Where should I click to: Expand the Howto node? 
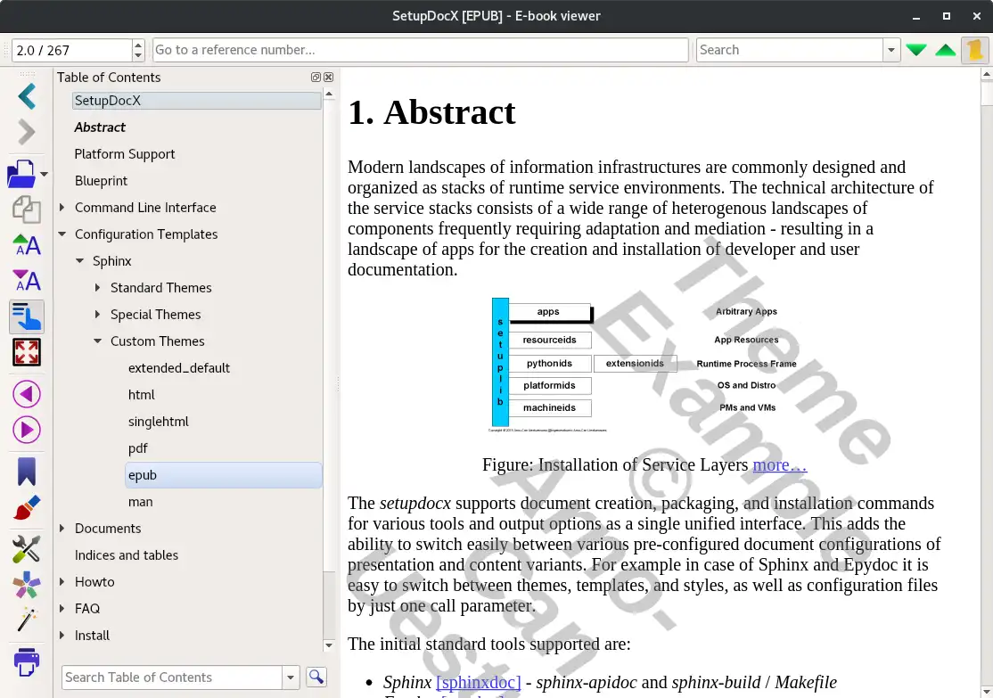[x=62, y=582]
